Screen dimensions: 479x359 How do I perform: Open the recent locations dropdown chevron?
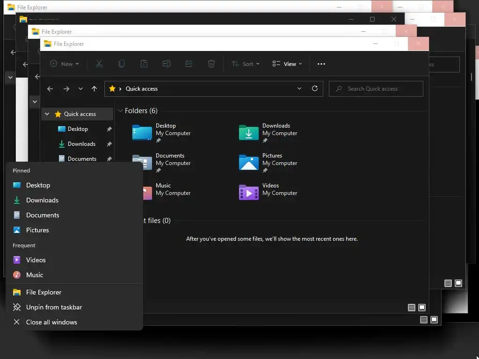(x=80, y=89)
